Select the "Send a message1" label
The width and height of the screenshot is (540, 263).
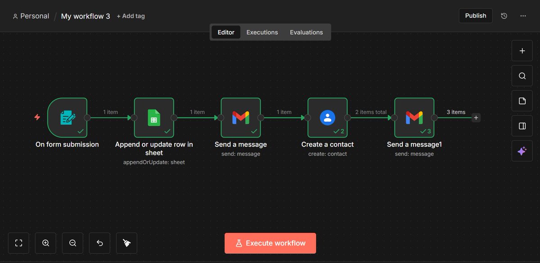pyautogui.click(x=414, y=145)
